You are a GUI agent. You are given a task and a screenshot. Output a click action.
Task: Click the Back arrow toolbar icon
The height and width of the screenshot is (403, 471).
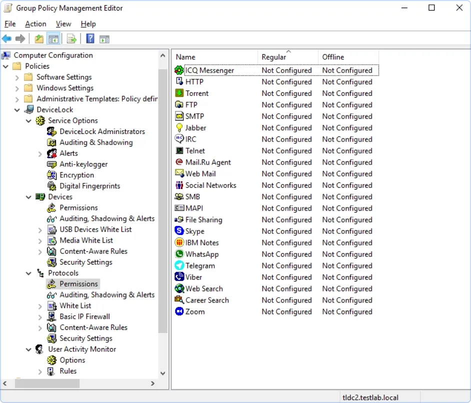[x=6, y=38]
